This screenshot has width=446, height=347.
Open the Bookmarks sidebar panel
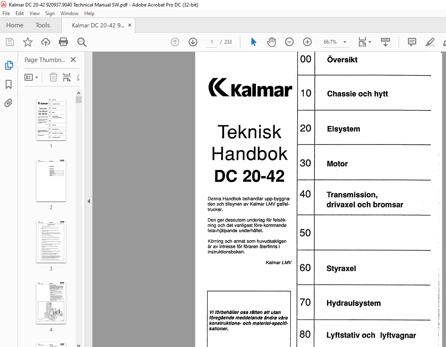[9, 84]
